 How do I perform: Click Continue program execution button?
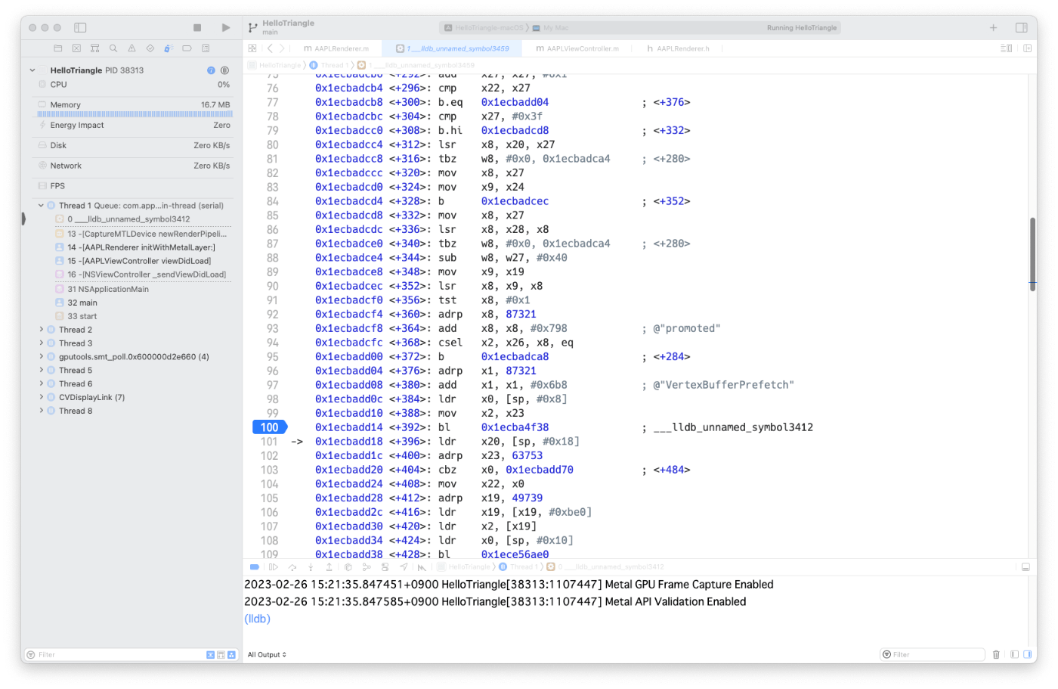(x=274, y=567)
